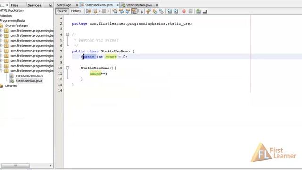Click the Libraries folder icon

tap(1, 86)
